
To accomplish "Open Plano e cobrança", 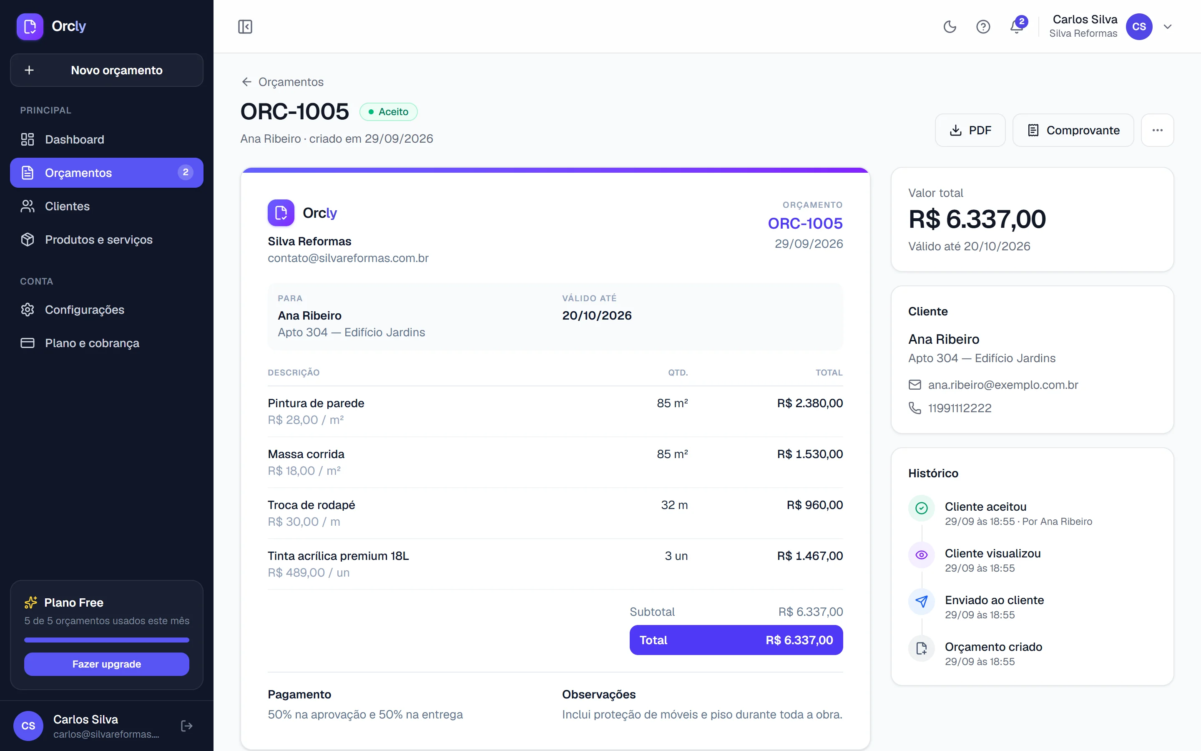I will click(x=107, y=343).
